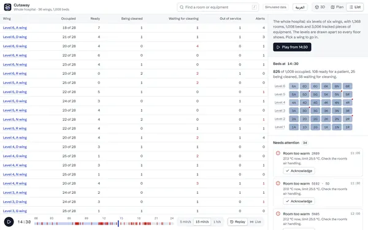Open the Level 5, R wing link
Viewport: 368px width, 230px height.
pos(15,128)
